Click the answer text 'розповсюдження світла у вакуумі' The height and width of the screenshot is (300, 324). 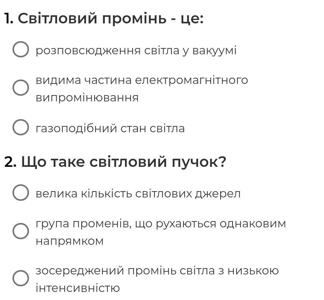(136, 50)
